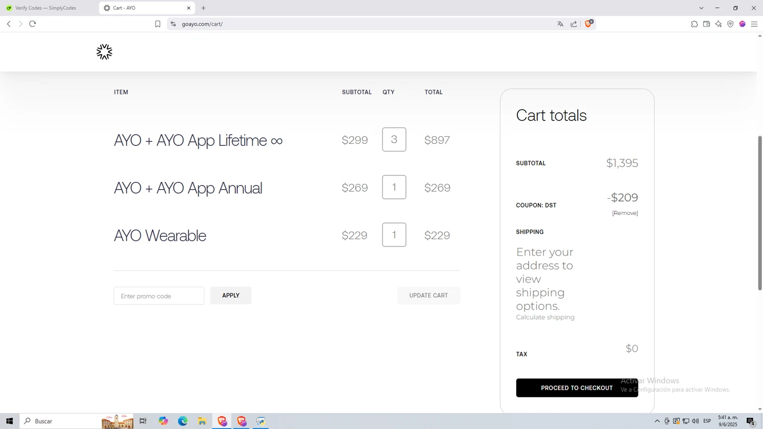Open Task View on the taskbar
763x429 pixels.
tap(143, 421)
